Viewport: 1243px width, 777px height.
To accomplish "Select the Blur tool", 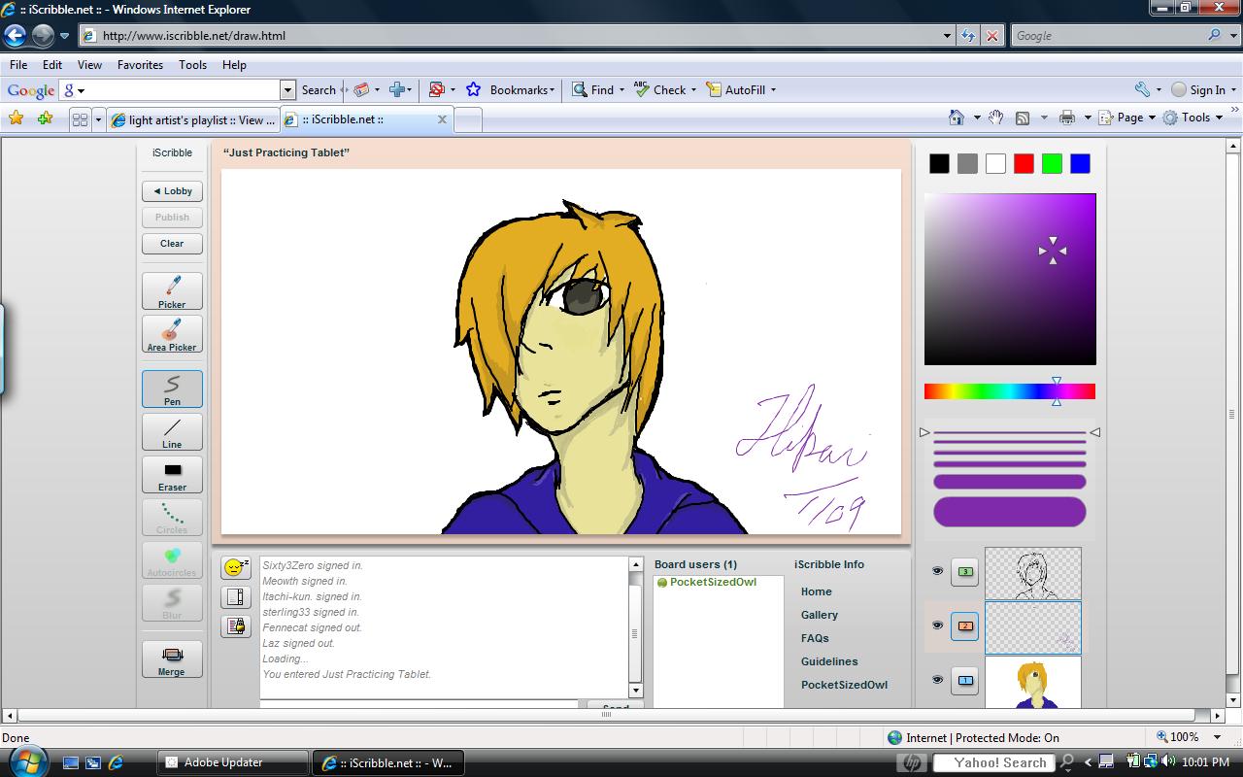I will (172, 603).
